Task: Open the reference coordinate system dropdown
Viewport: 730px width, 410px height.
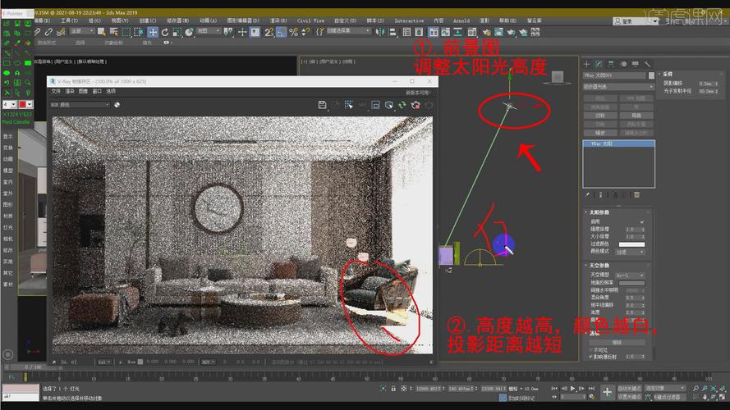Action: (208, 31)
